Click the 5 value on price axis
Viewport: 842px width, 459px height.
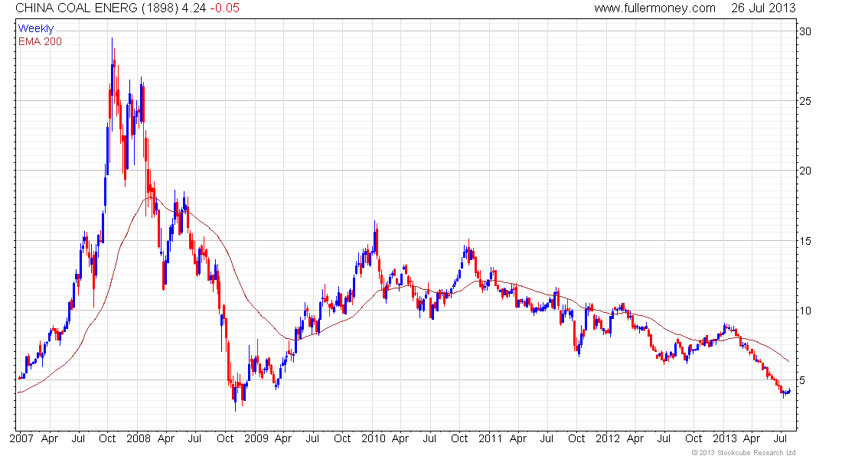802,380
